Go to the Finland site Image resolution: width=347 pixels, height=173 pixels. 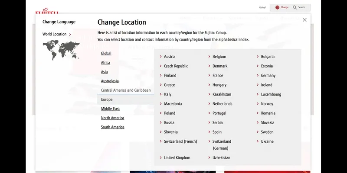(x=170, y=75)
